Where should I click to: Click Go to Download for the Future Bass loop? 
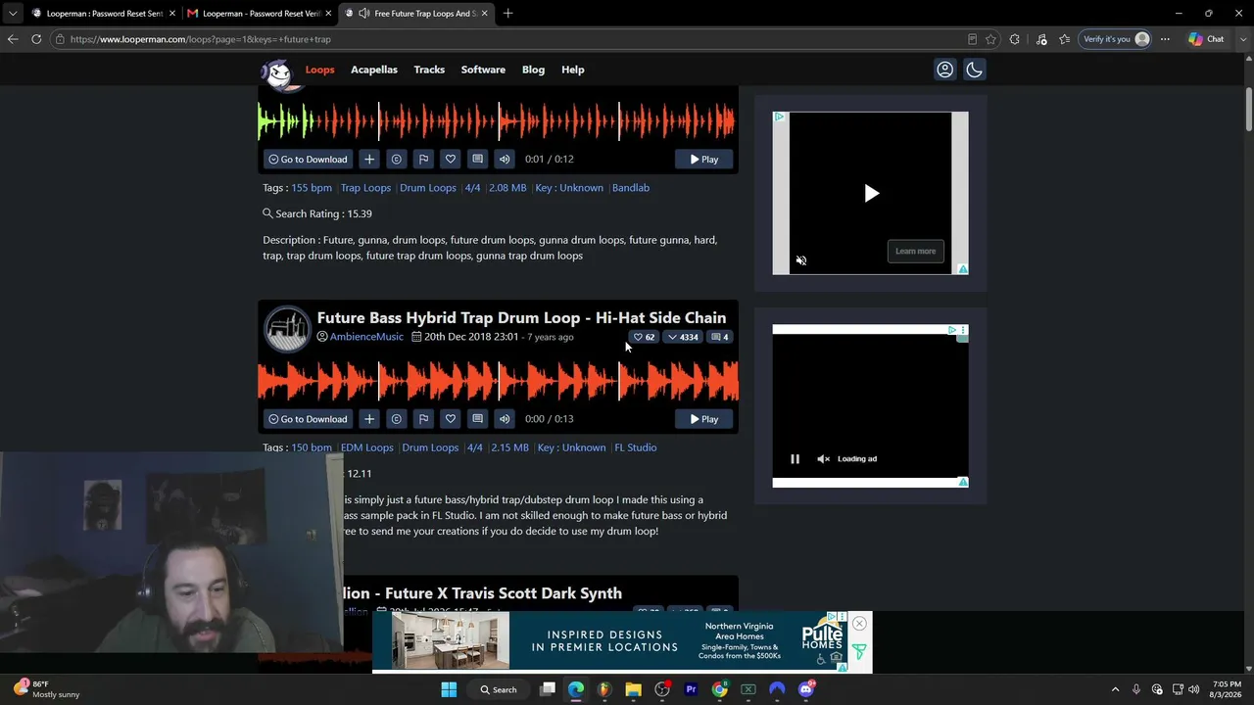pos(308,418)
